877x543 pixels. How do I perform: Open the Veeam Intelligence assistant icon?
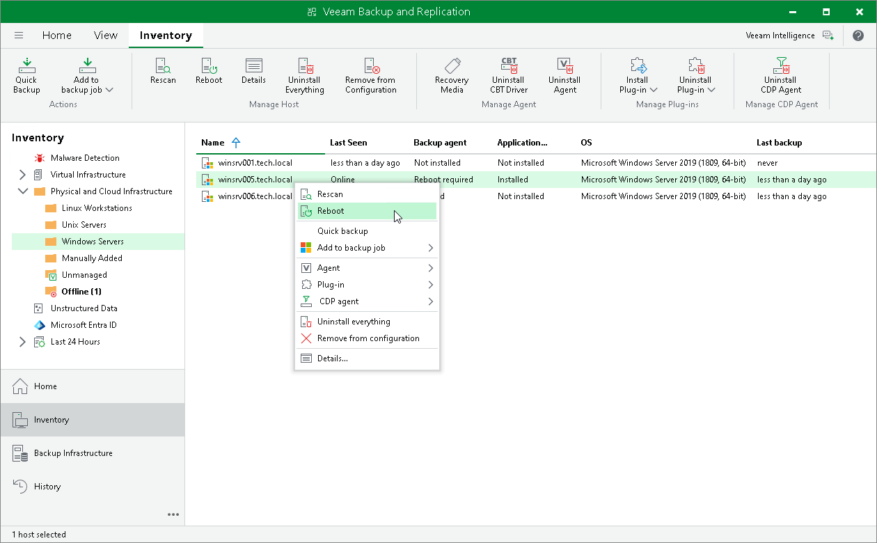coord(828,36)
